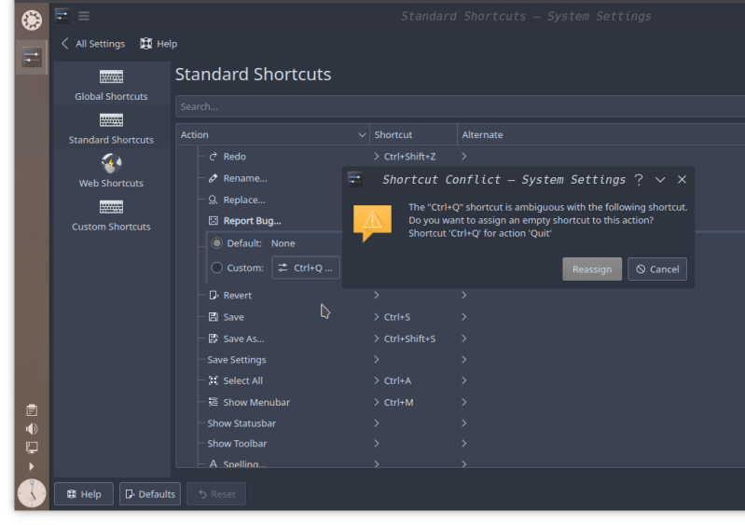This screenshot has width=745, height=525.
Task: Expand Select All alternate chevron
Action: 464,380
